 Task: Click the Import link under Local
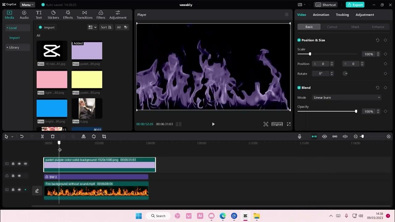pos(15,38)
